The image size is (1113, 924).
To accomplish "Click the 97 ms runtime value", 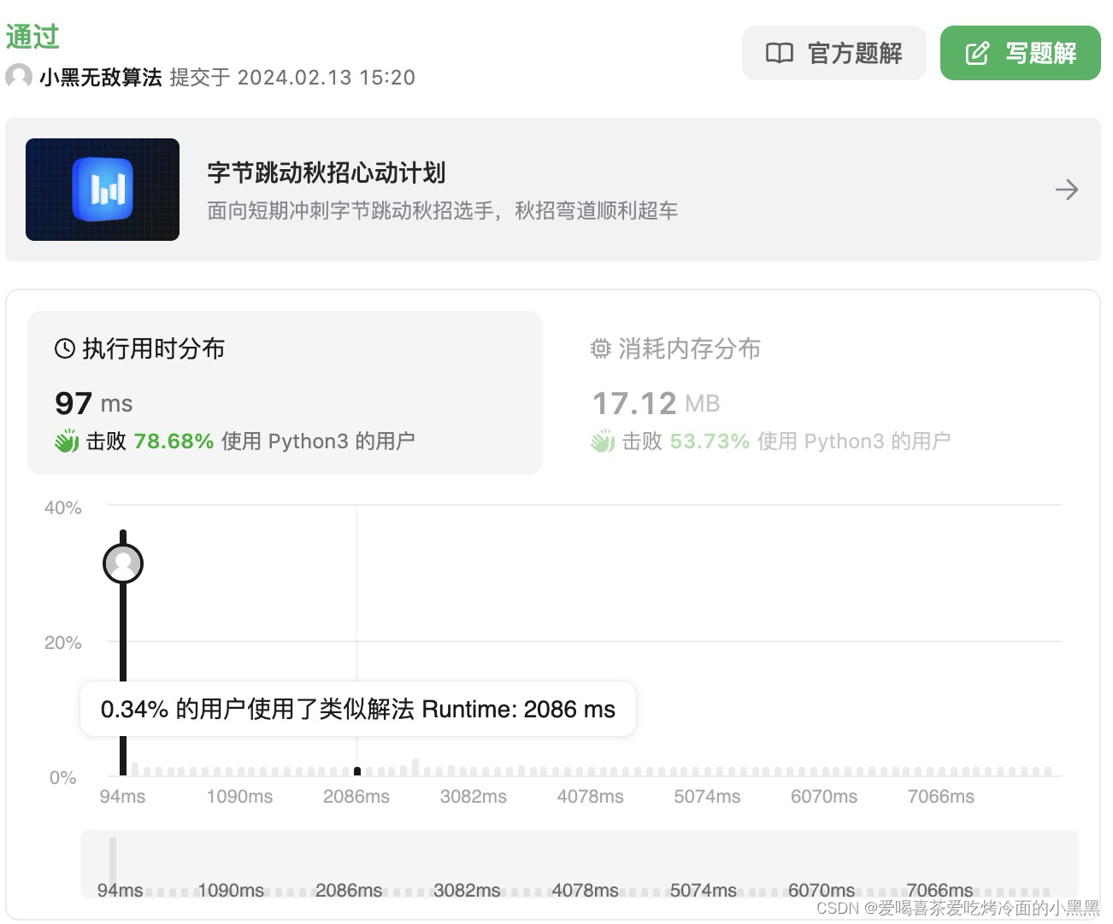I will 94,403.
